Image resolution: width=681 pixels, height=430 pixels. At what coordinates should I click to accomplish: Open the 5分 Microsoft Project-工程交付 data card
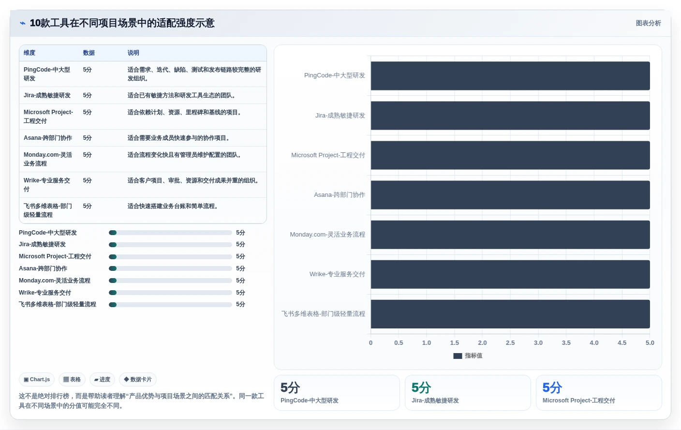click(599, 393)
